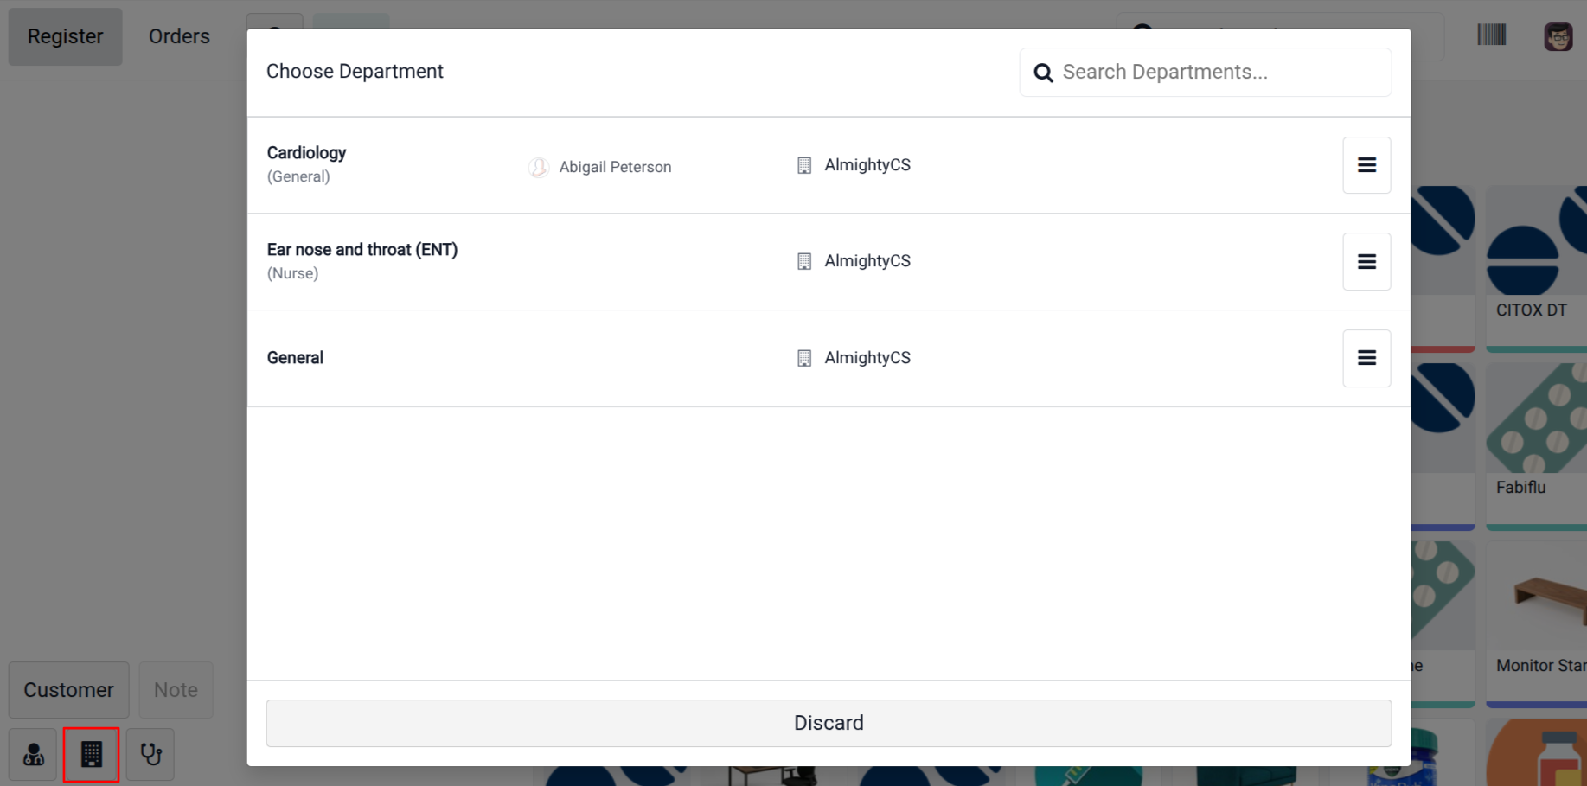Viewport: 1587px width, 786px height.
Task: Click the Customer button
Action: click(68, 690)
